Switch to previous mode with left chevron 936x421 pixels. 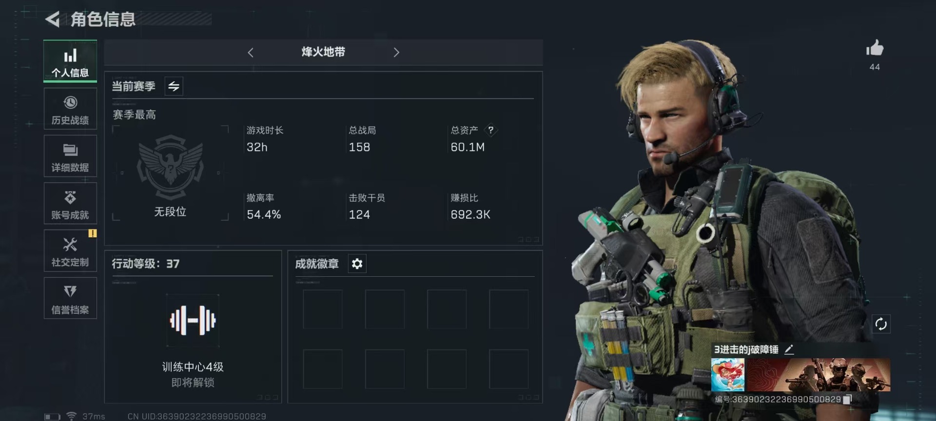click(x=251, y=53)
